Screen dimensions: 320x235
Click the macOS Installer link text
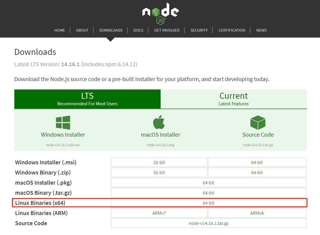pyautogui.click(x=160, y=135)
